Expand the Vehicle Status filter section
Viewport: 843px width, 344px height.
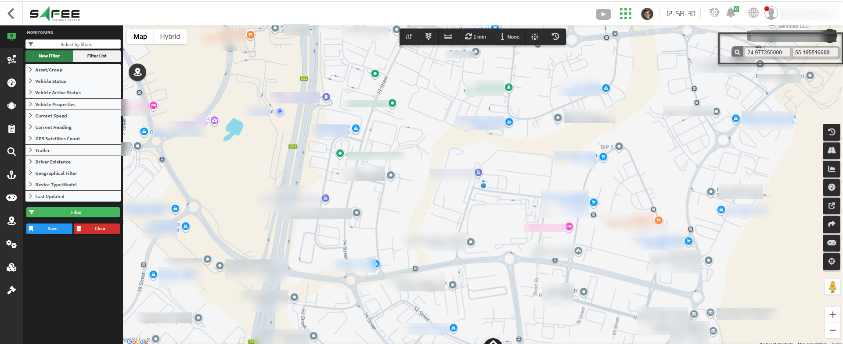coord(50,81)
